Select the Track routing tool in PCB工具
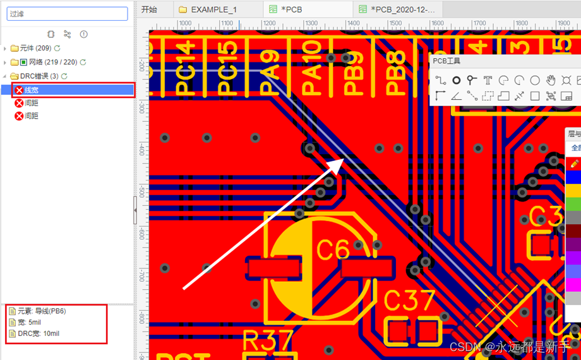581x360 pixels. [440, 80]
